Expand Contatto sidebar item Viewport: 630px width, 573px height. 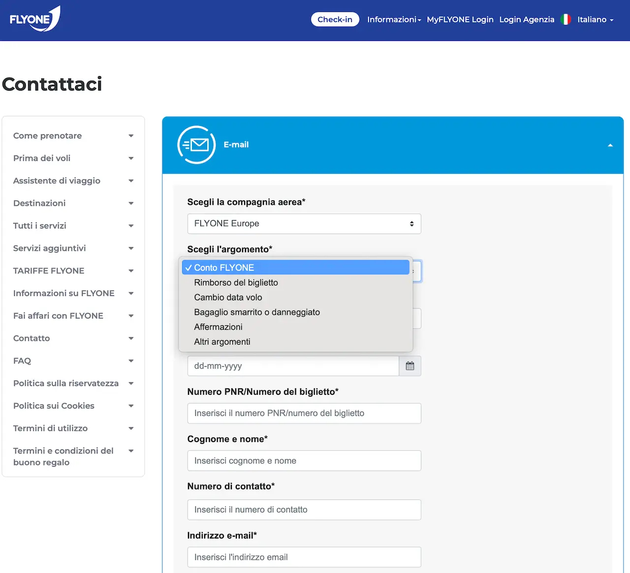point(73,338)
